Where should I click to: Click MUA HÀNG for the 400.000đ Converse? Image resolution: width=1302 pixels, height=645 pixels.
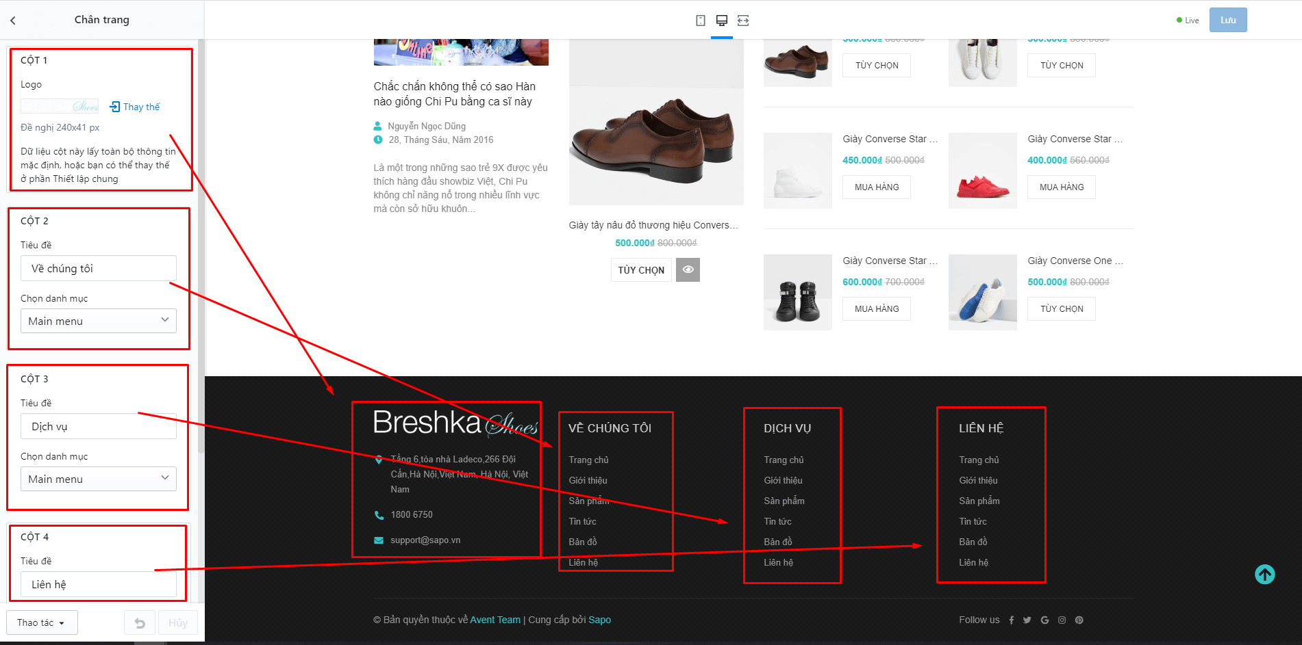[x=1062, y=187]
